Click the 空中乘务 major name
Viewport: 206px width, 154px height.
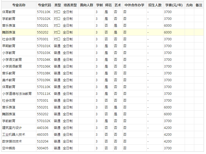coord(9,148)
